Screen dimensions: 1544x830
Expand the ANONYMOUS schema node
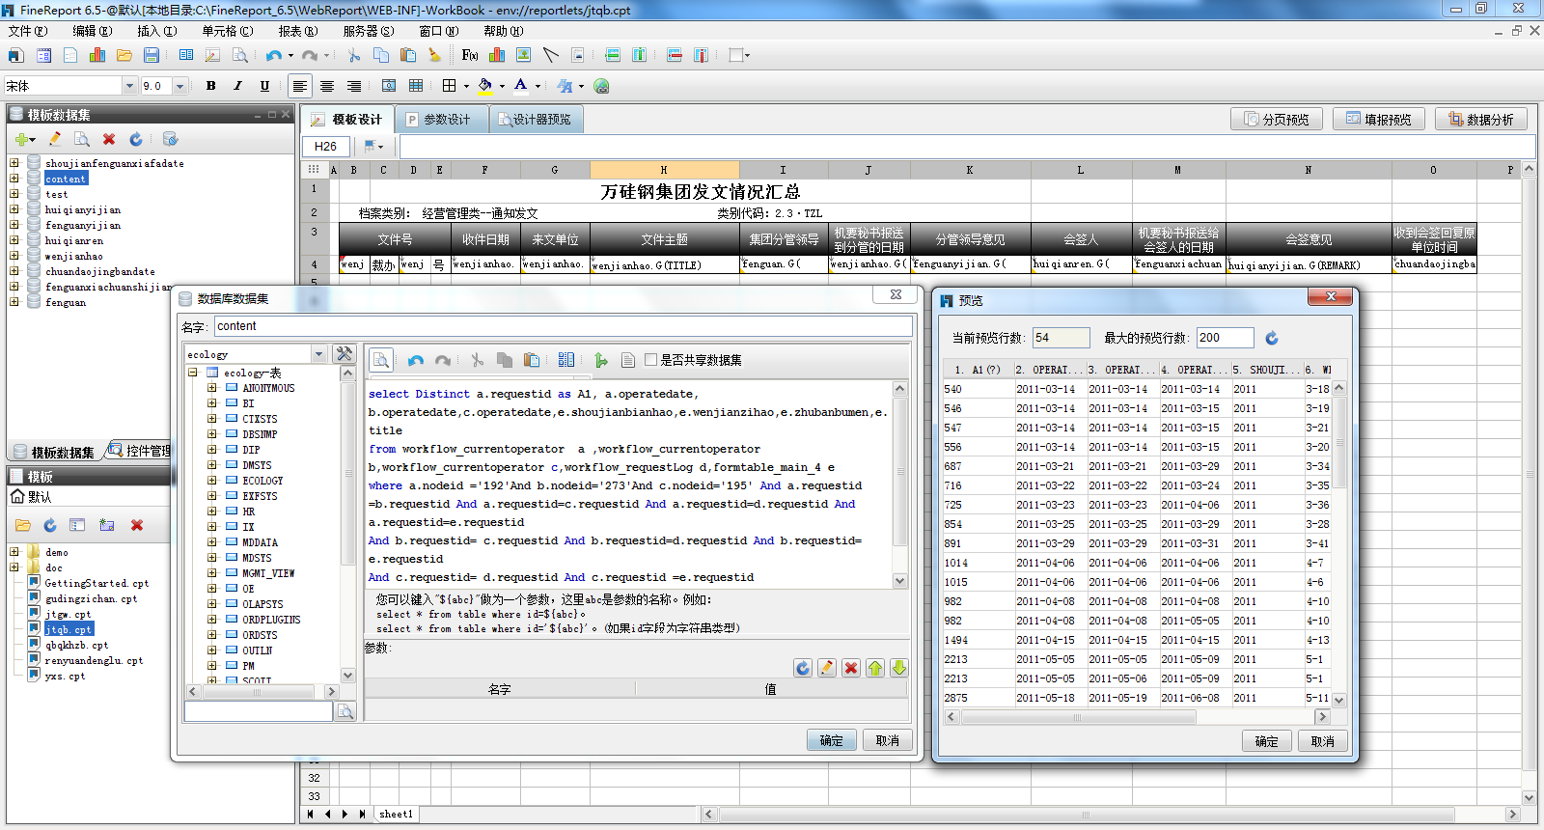(x=212, y=388)
